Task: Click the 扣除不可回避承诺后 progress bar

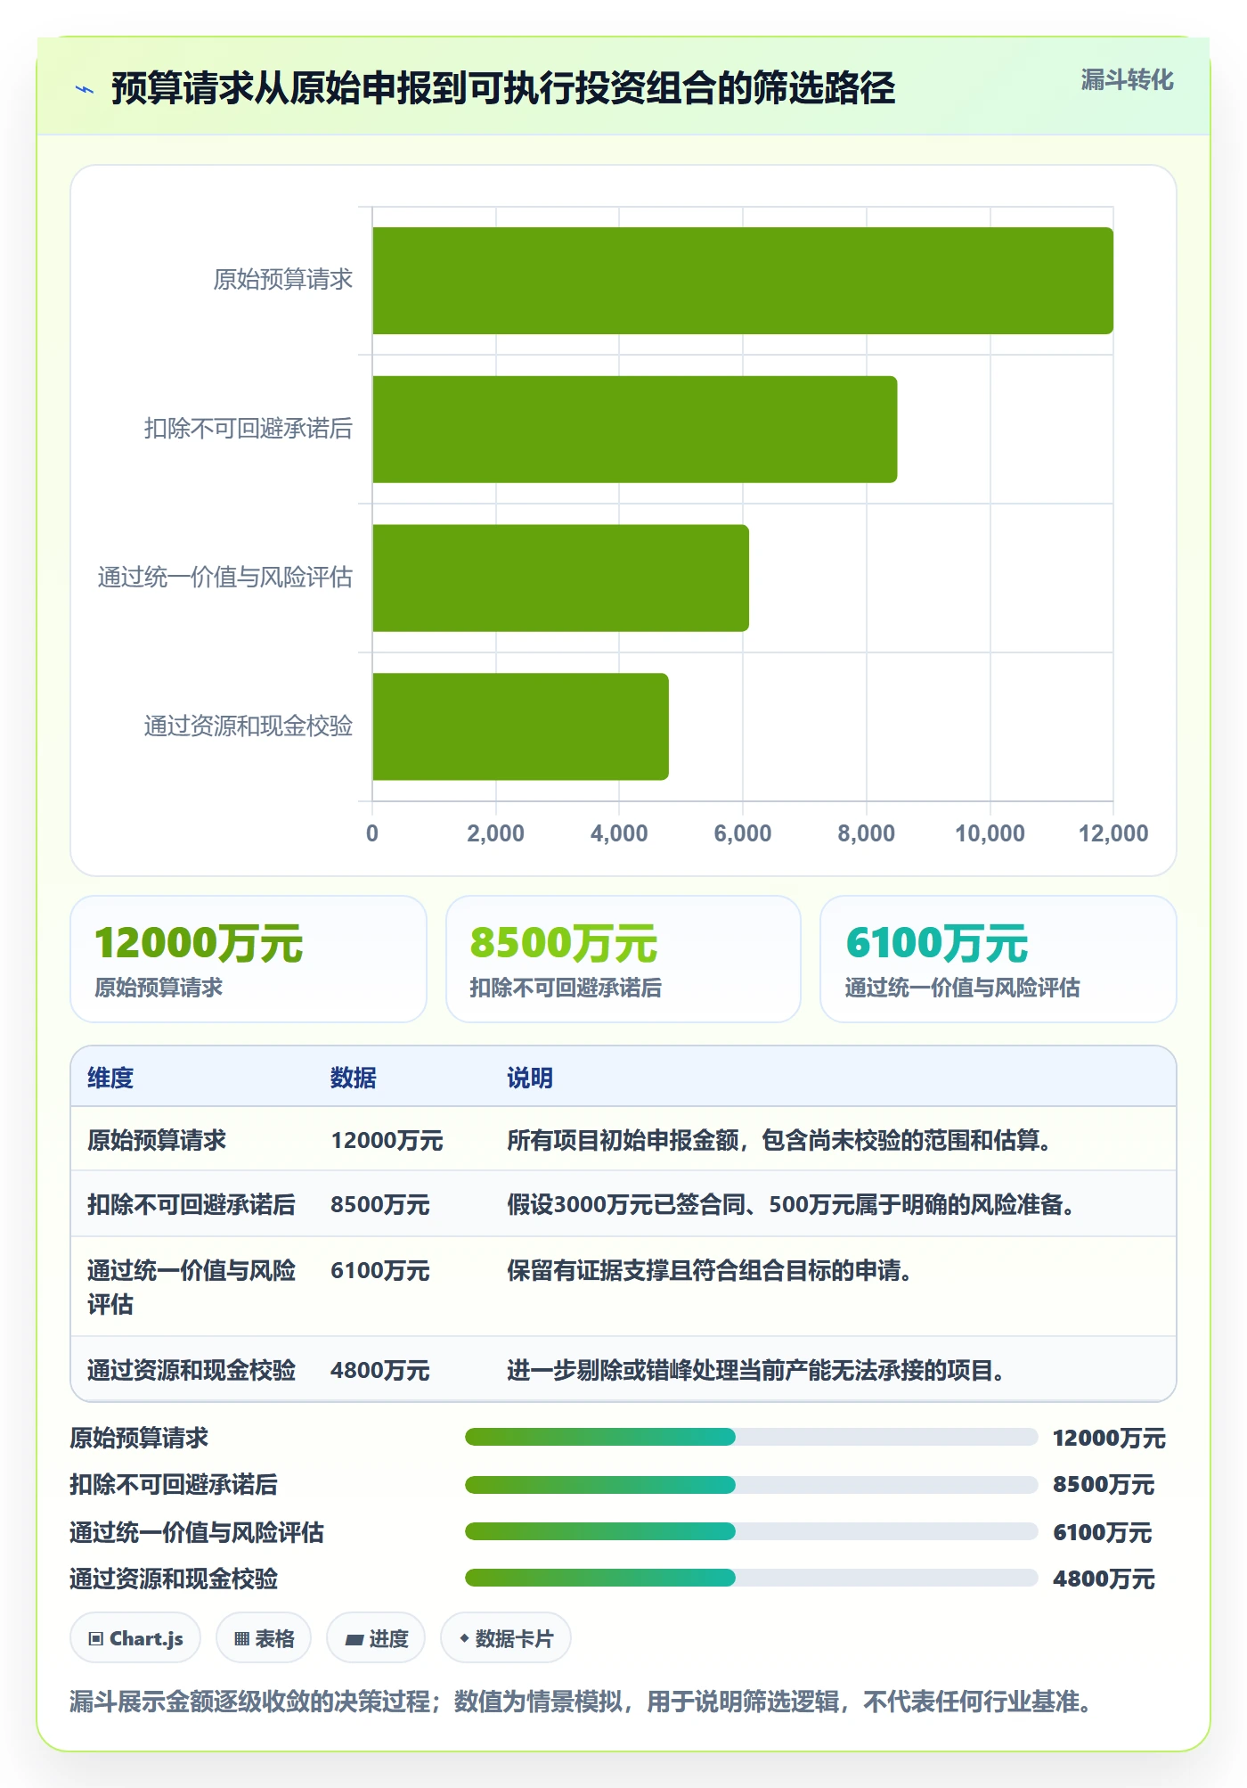Action: (x=752, y=1484)
